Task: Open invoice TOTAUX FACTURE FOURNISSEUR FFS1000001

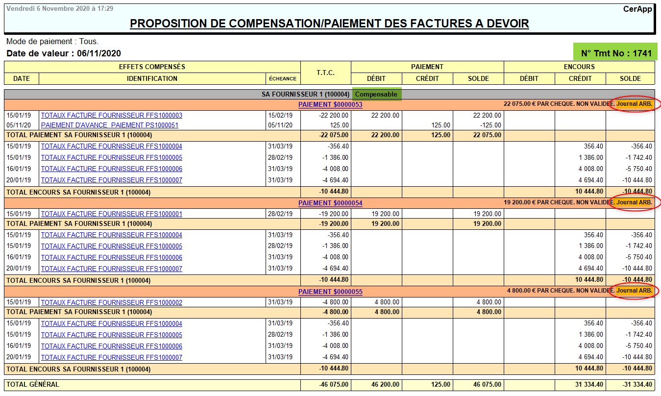Action: pyautogui.click(x=111, y=214)
